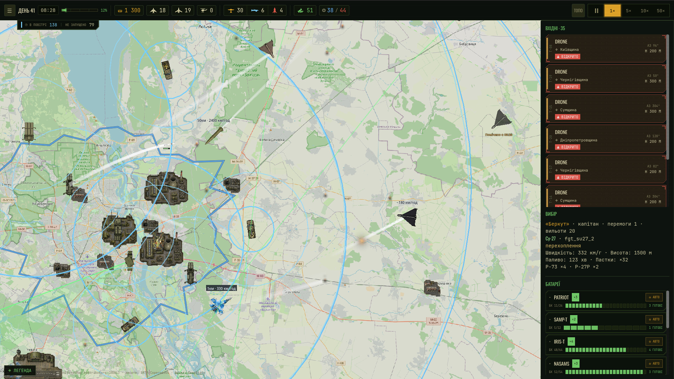674x379 pixels.
Task: Toggle АВТО mode for SAMP-T battery
Action: point(654,319)
